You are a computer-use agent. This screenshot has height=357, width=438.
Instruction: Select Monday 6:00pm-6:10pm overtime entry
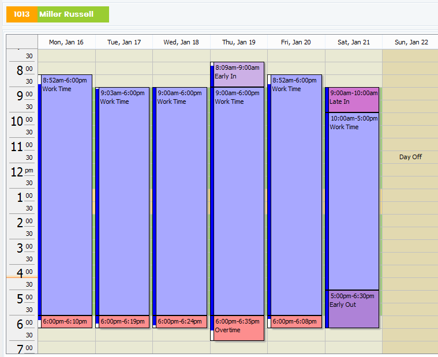coord(65,322)
